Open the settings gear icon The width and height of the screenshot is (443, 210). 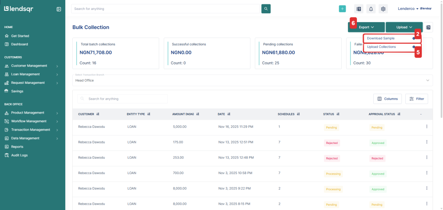click(x=383, y=9)
